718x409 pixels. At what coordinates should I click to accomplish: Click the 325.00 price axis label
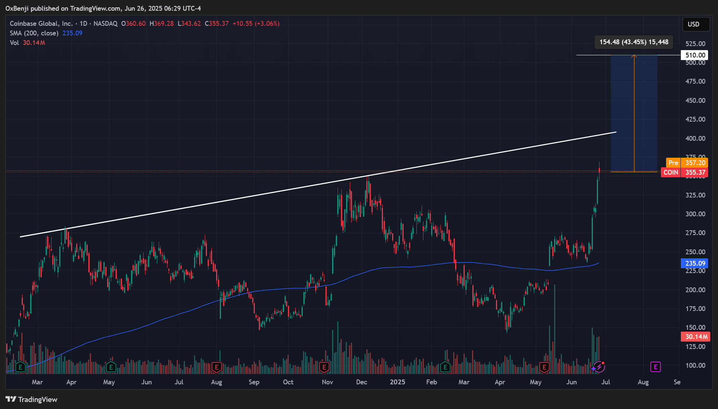[x=695, y=195]
